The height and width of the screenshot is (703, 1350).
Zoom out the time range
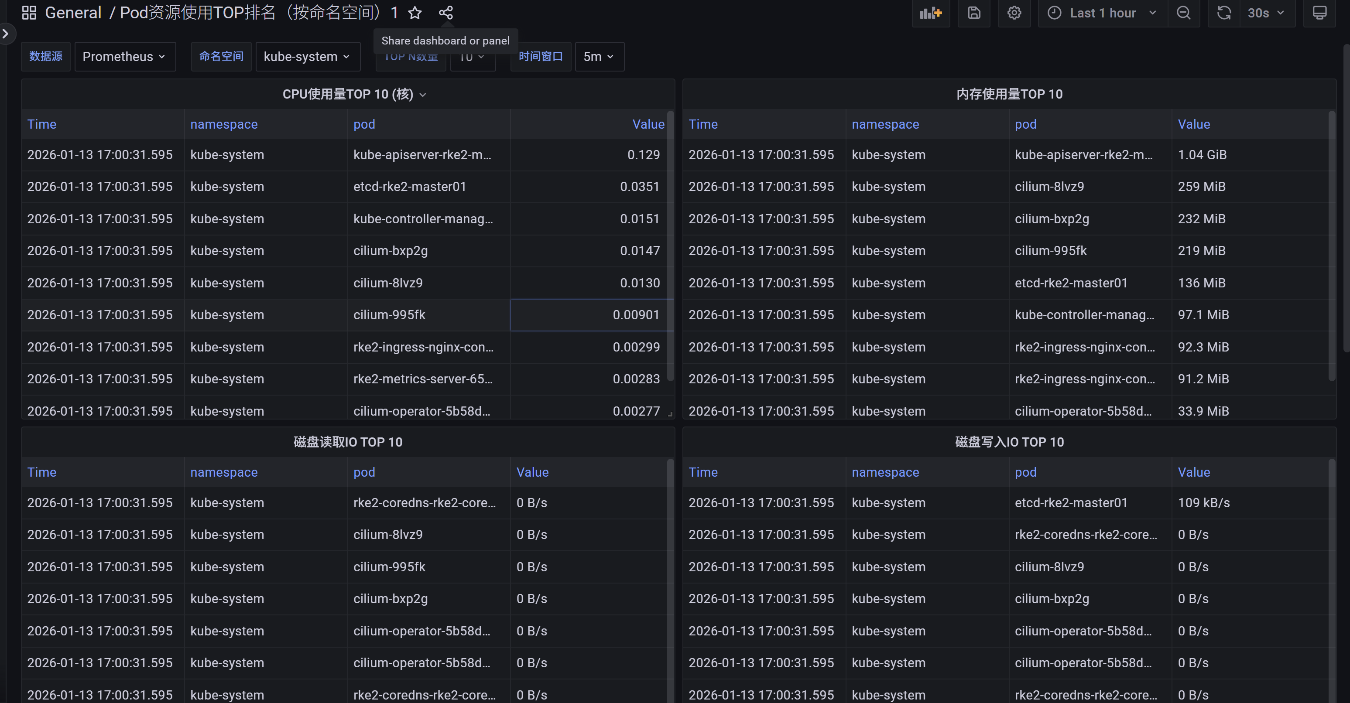coord(1183,13)
